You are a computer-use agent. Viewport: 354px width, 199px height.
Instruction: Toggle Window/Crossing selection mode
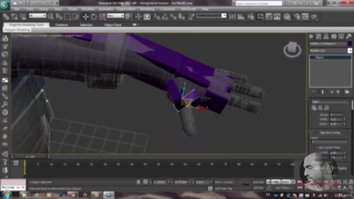[x=76, y=17]
